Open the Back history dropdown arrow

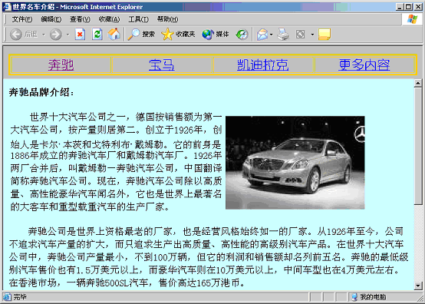click(x=44, y=35)
